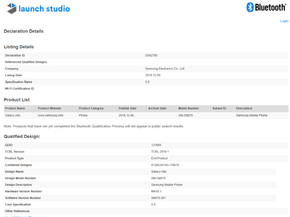This screenshot has height=217, width=290.
Task: Select QDID value 121659
Action: pos(156,145)
